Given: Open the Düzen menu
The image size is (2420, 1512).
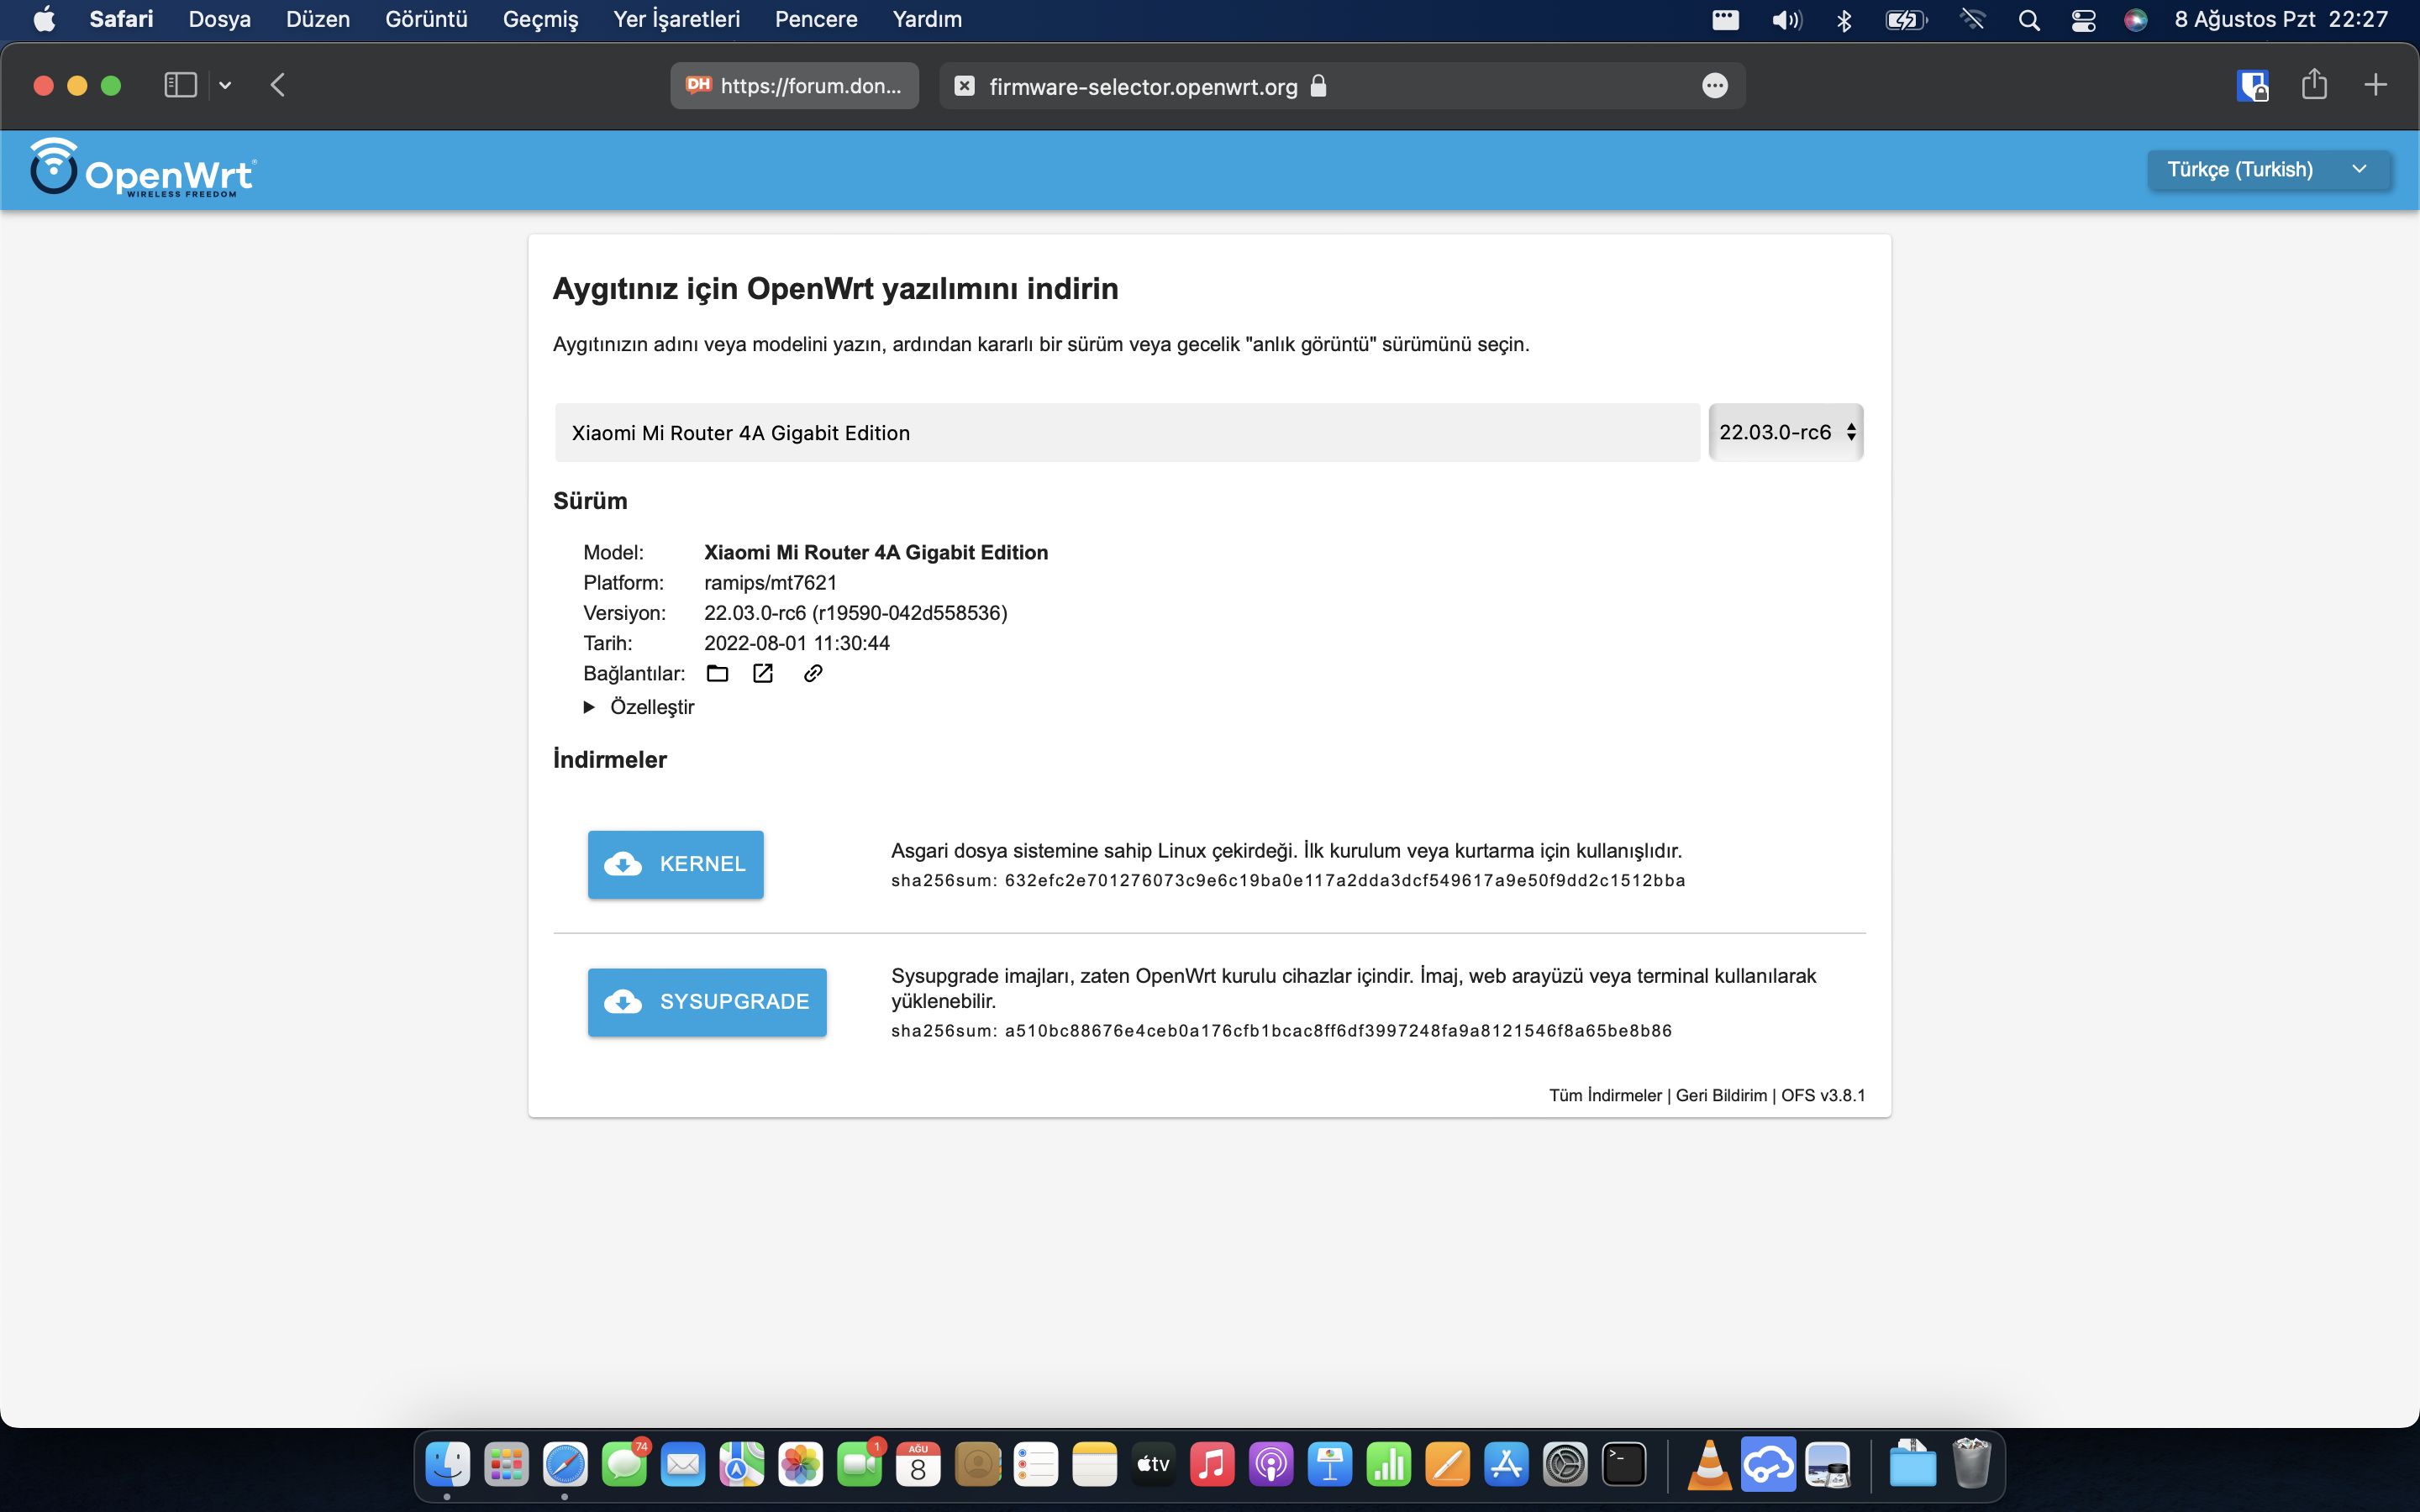Looking at the screenshot, I should [318, 19].
